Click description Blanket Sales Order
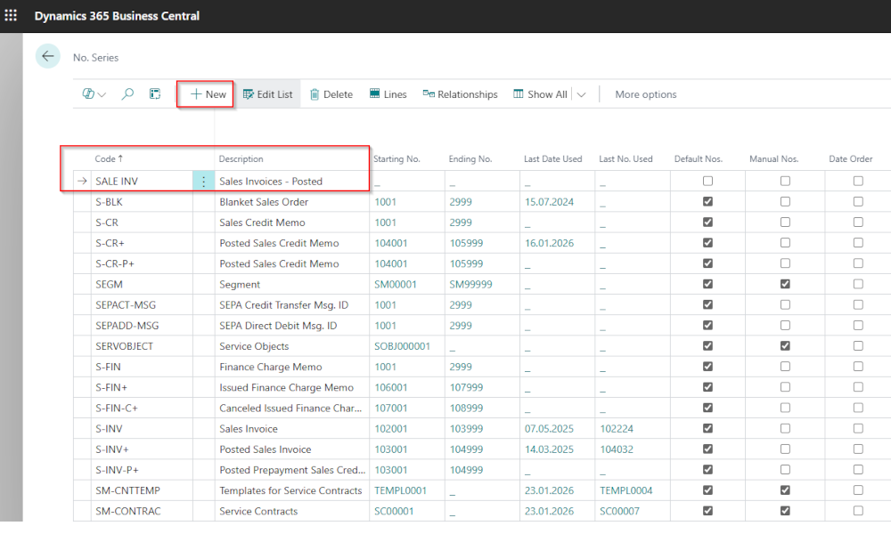 pos(264,202)
